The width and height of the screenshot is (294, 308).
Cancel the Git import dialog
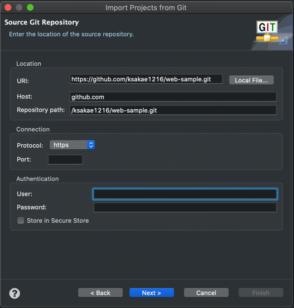[206, 292]
